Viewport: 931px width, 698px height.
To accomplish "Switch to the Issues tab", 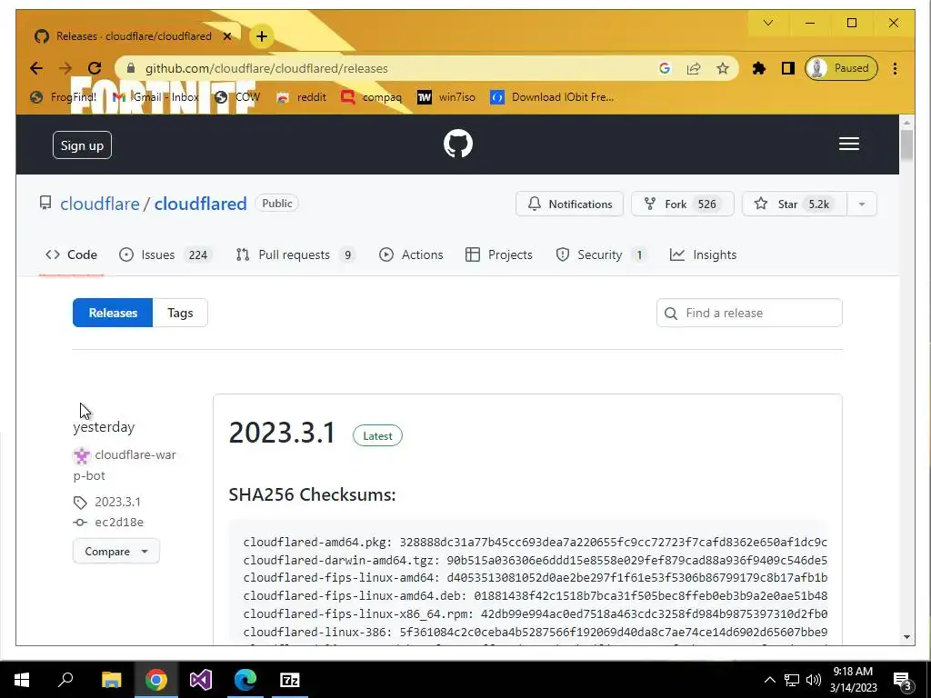I will coord(165,254).
